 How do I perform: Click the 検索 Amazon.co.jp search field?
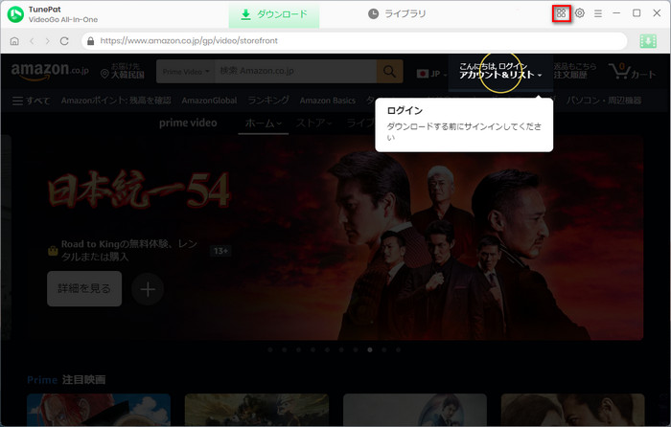[295, 71]
